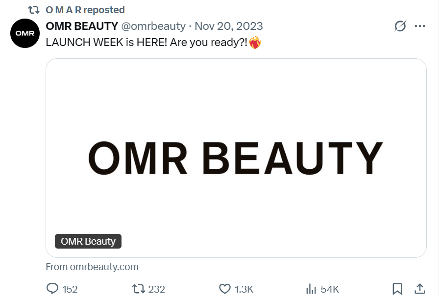Open the repost menu below the post
Image resolution: width=439 pixels, height=298 pixels.
[139, 289]
